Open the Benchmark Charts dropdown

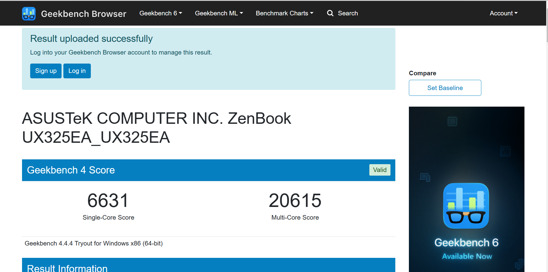point(285,13)
